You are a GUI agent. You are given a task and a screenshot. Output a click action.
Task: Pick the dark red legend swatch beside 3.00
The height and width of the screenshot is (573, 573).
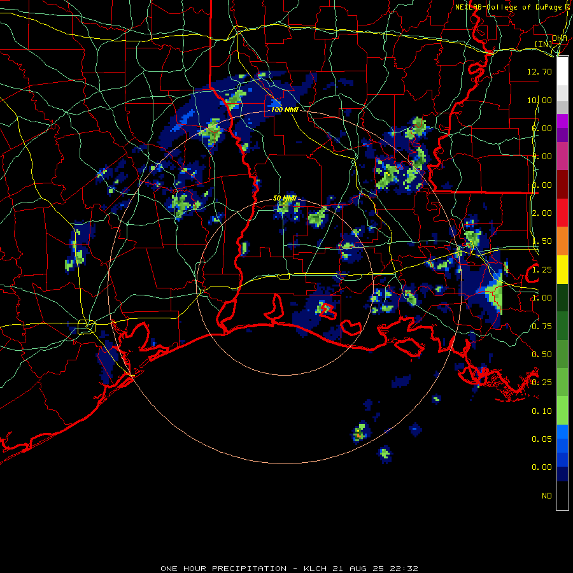coord(562,185)
